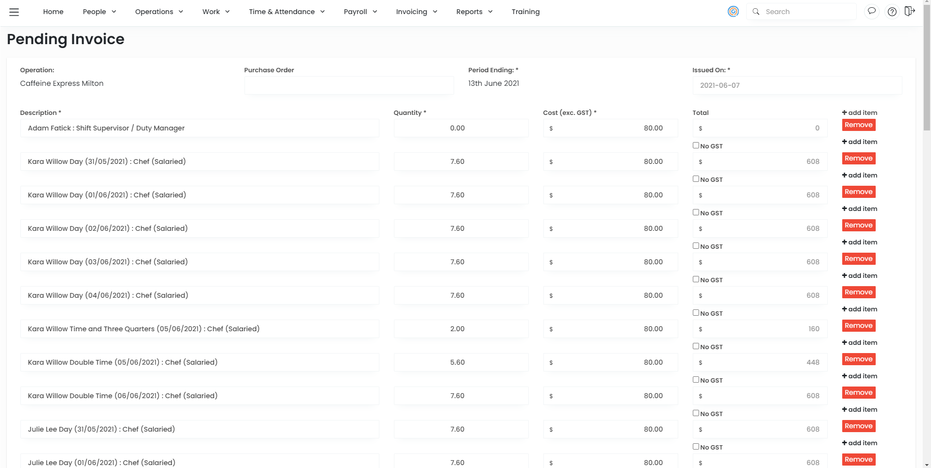Open the hamburger menu icon
The height and width of the screenshot is (468, 931).
pyautogui.click(x=14, y=12)
